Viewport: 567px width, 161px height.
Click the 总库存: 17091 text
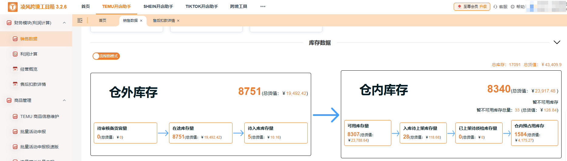tap(506, 65)
